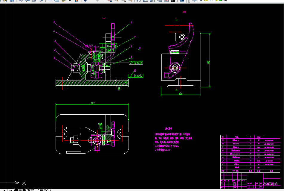Select the drawing name in the title block

271,184
